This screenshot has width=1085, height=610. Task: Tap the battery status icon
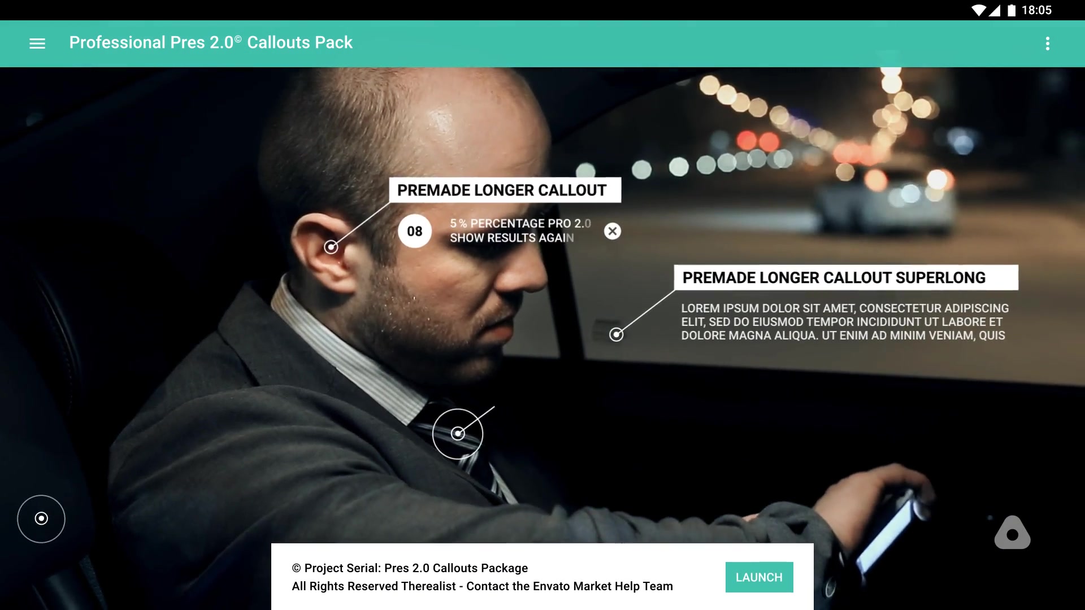click(x=1012, y=10)
